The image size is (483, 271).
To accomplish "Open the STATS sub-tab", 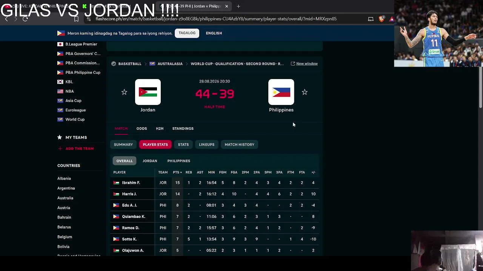I will [x=183, y=145].
